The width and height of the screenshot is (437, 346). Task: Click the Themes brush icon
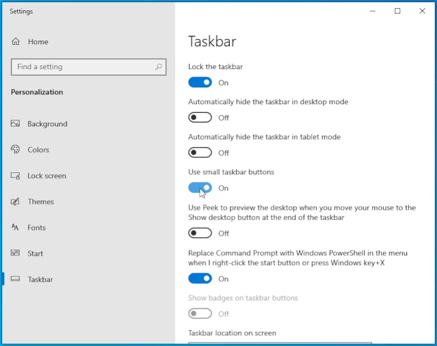tap(16, 201)
